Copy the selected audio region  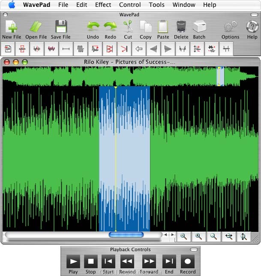[x=146, y=30]
